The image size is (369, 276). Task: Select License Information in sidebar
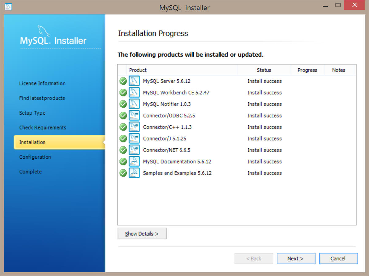click(x=42, y=83)
